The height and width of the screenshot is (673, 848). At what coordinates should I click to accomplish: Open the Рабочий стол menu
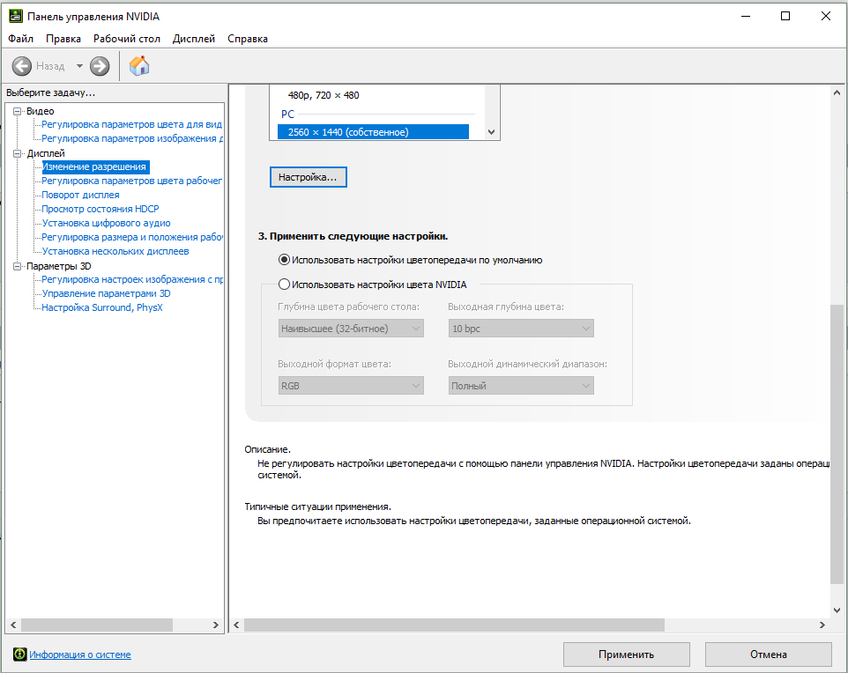click(127, 39)
